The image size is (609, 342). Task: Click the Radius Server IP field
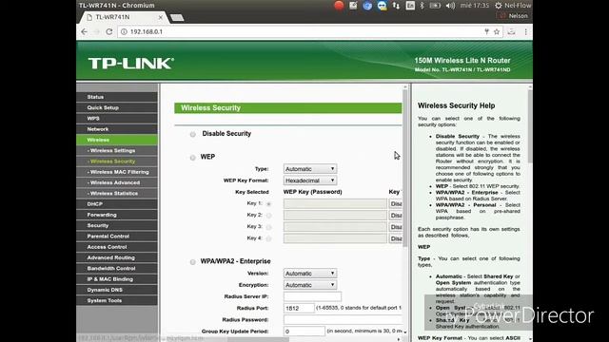312,296
